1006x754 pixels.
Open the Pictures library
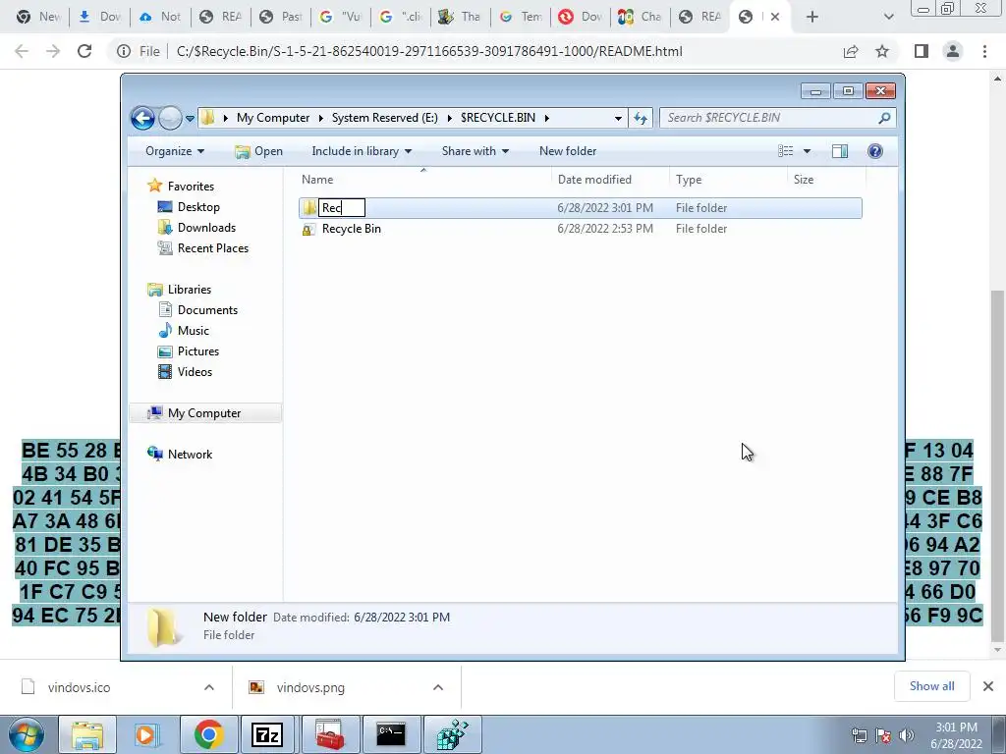point(197,351)
